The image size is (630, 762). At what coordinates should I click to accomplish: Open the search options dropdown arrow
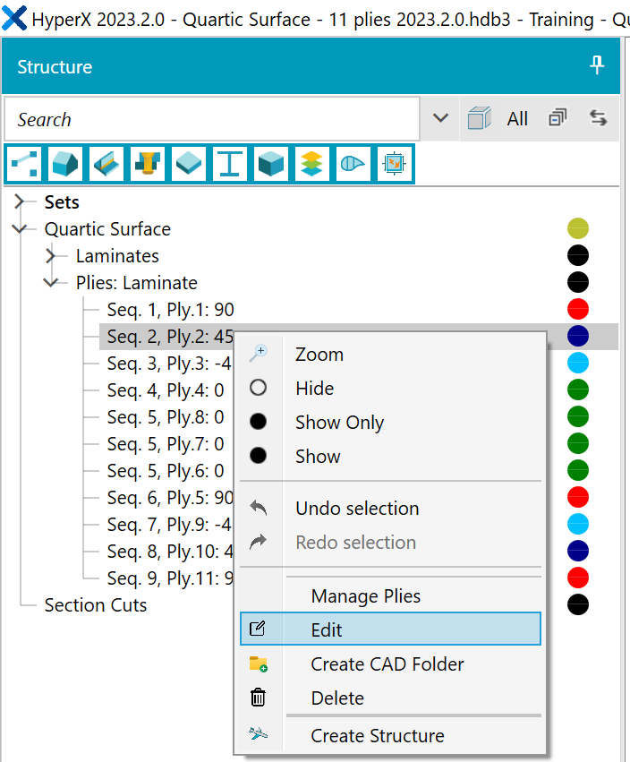pos(440,118)
